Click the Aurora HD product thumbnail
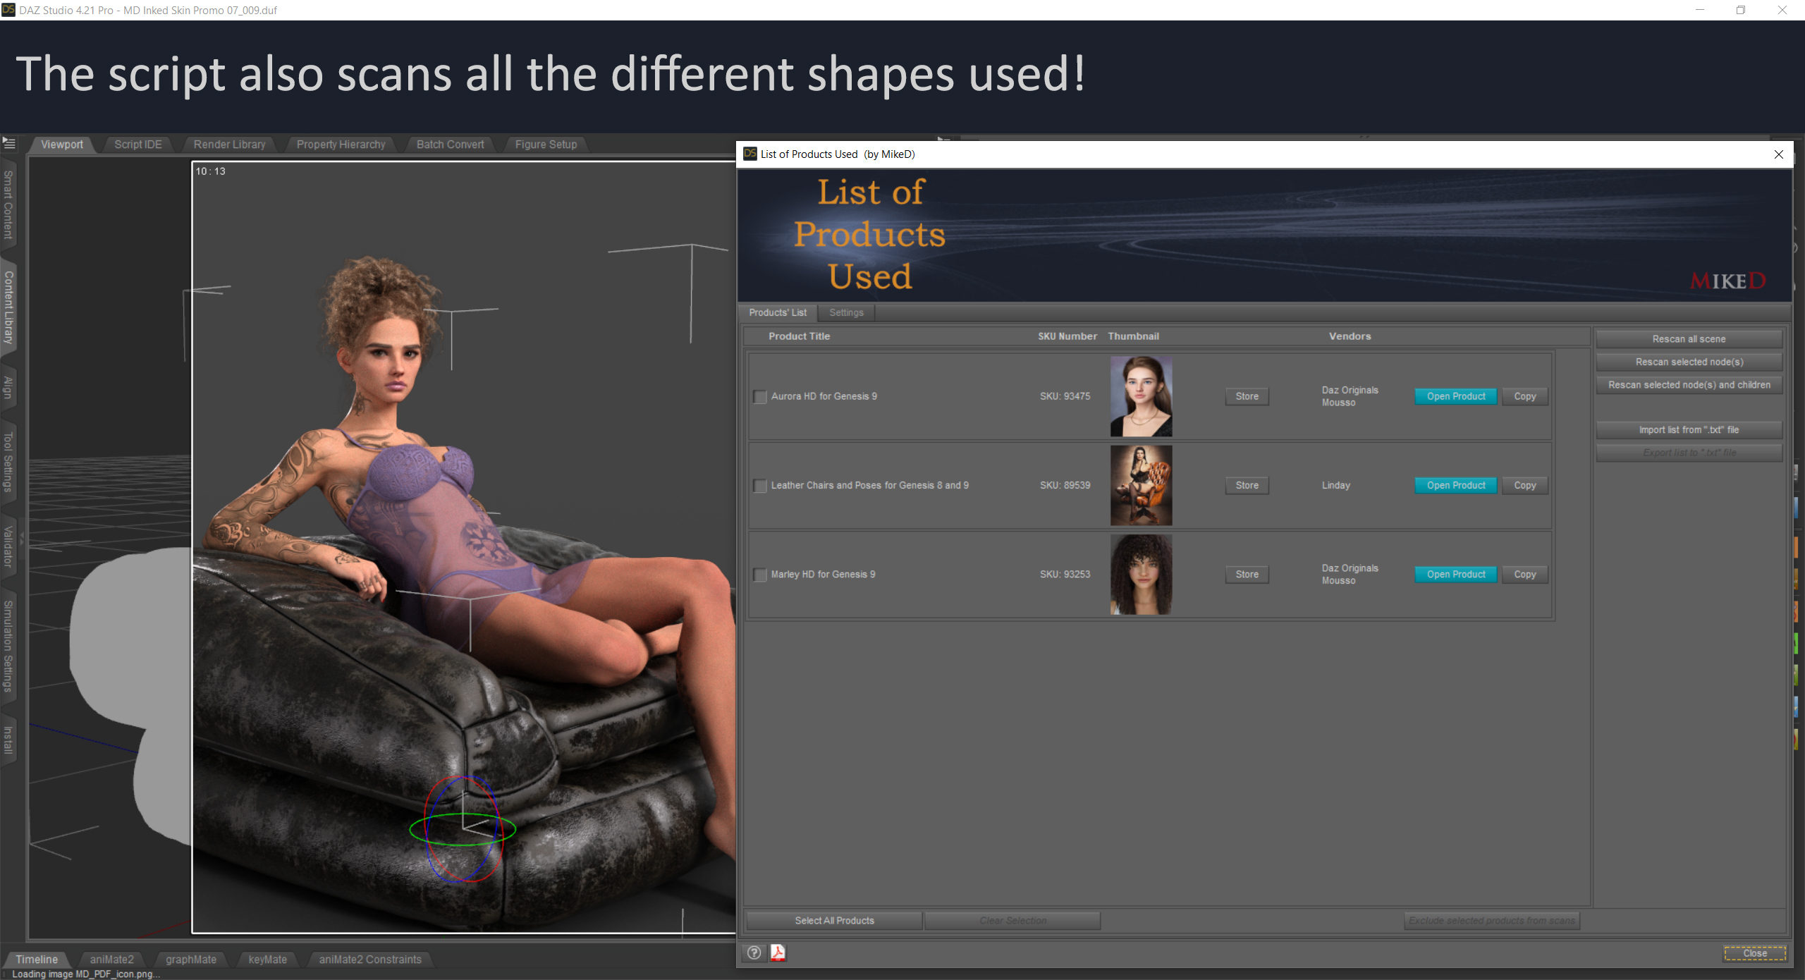The height and width of the screenshot is (980, 1805). click(1141, 396)
